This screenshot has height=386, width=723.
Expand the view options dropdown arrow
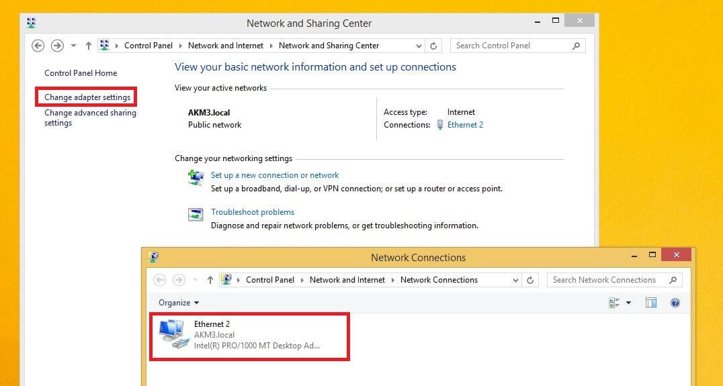[x=628, y=303]
